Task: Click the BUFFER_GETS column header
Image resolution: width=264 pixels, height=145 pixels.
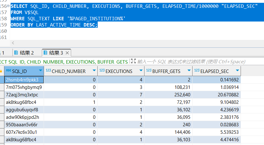Action: point(169,71)
